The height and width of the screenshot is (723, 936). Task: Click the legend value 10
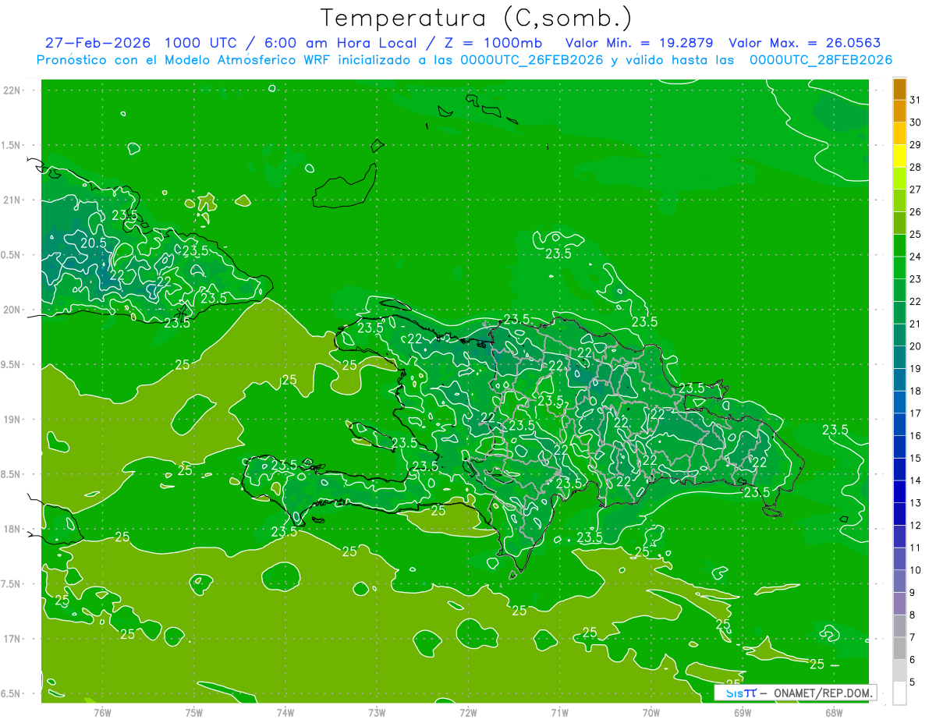tap(916, 570)
